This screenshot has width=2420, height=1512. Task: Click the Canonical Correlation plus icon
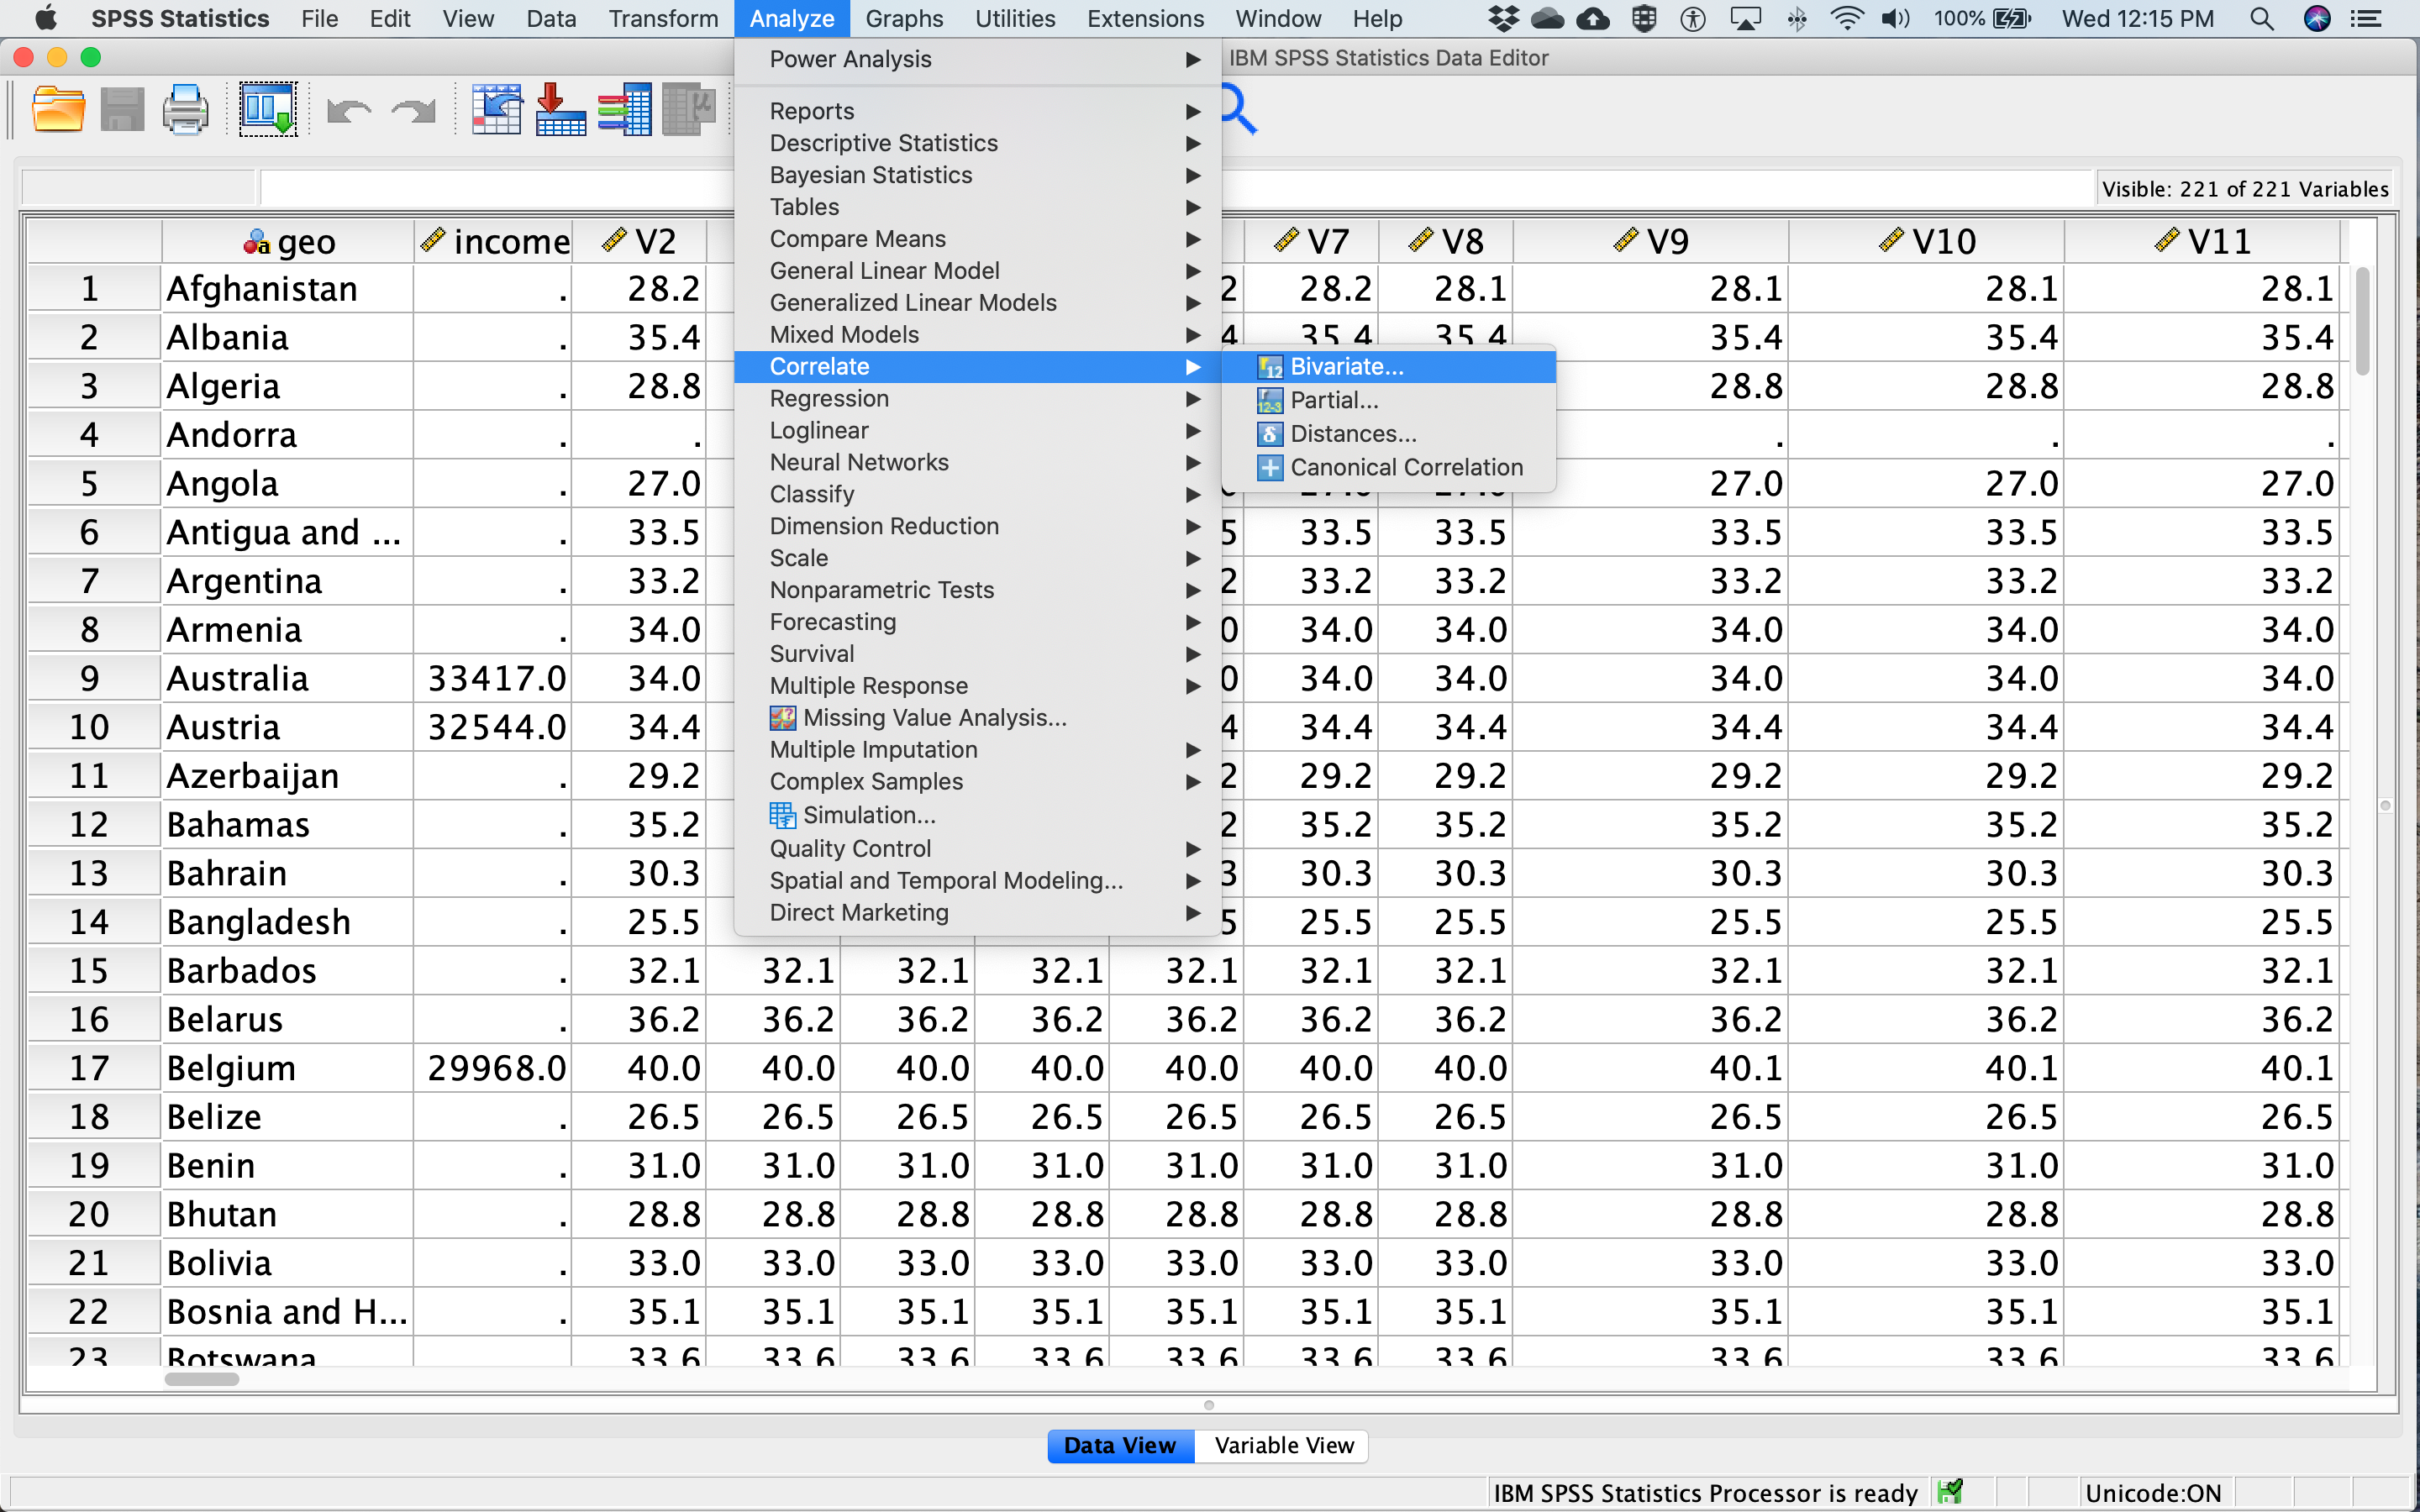(1270, 468)
